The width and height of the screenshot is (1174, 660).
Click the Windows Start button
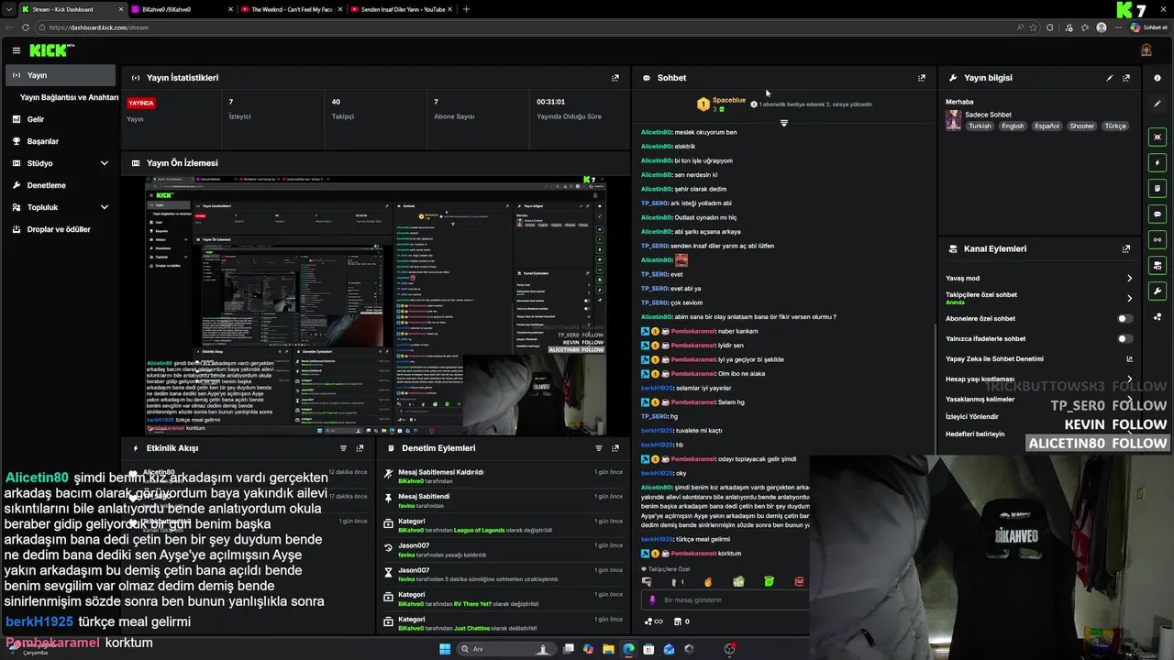pyautogui.click(x=445, y=649)
